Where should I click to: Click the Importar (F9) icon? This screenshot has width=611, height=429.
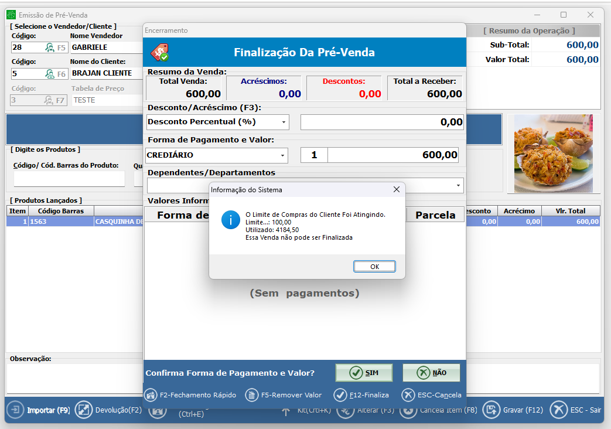[x=16, y=410]
